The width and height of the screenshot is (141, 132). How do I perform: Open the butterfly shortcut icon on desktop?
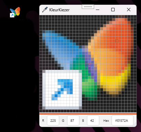tap(15, 12)
